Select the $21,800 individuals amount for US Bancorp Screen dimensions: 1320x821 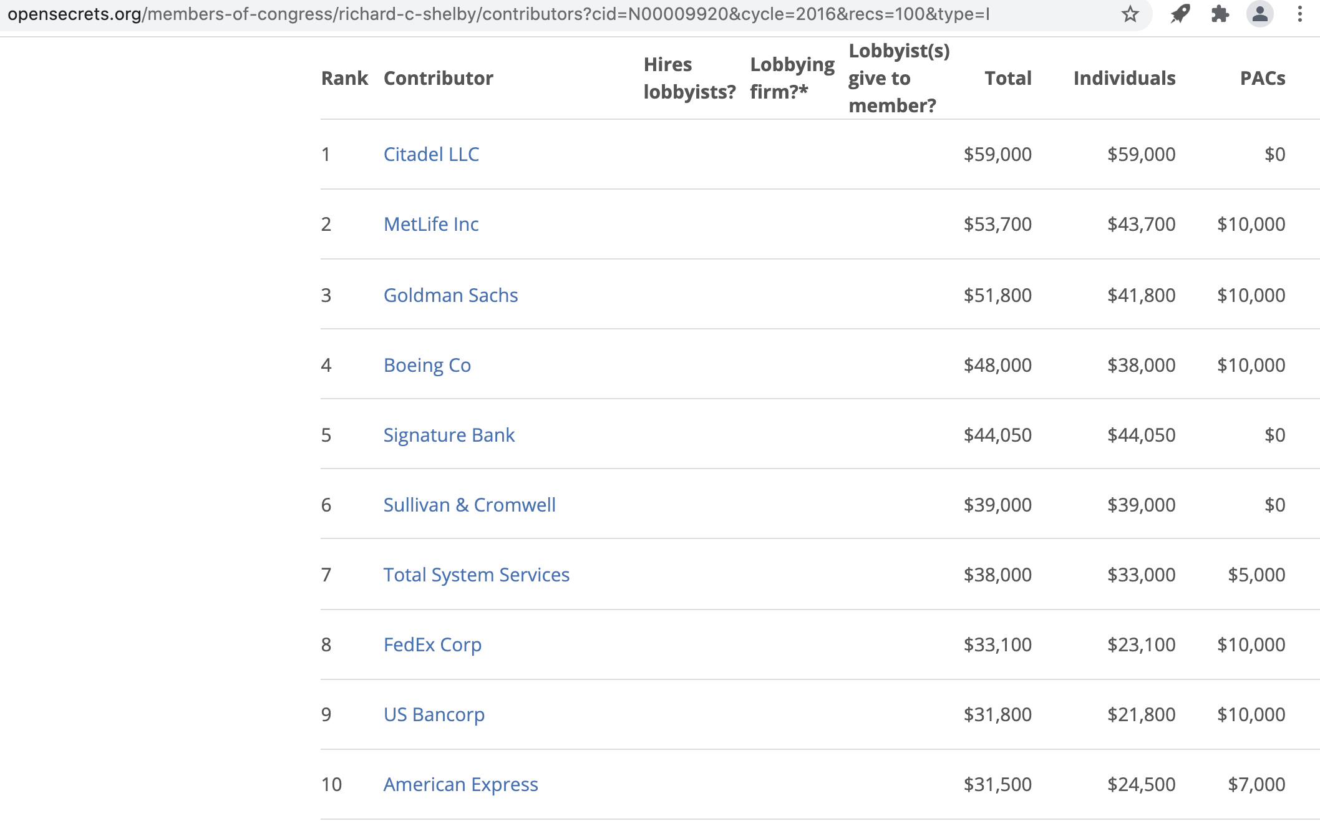pos(1141,714)
